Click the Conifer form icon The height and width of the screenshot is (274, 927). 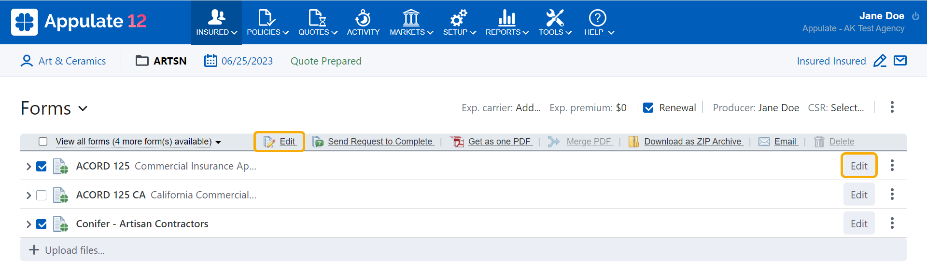(60, 224)
